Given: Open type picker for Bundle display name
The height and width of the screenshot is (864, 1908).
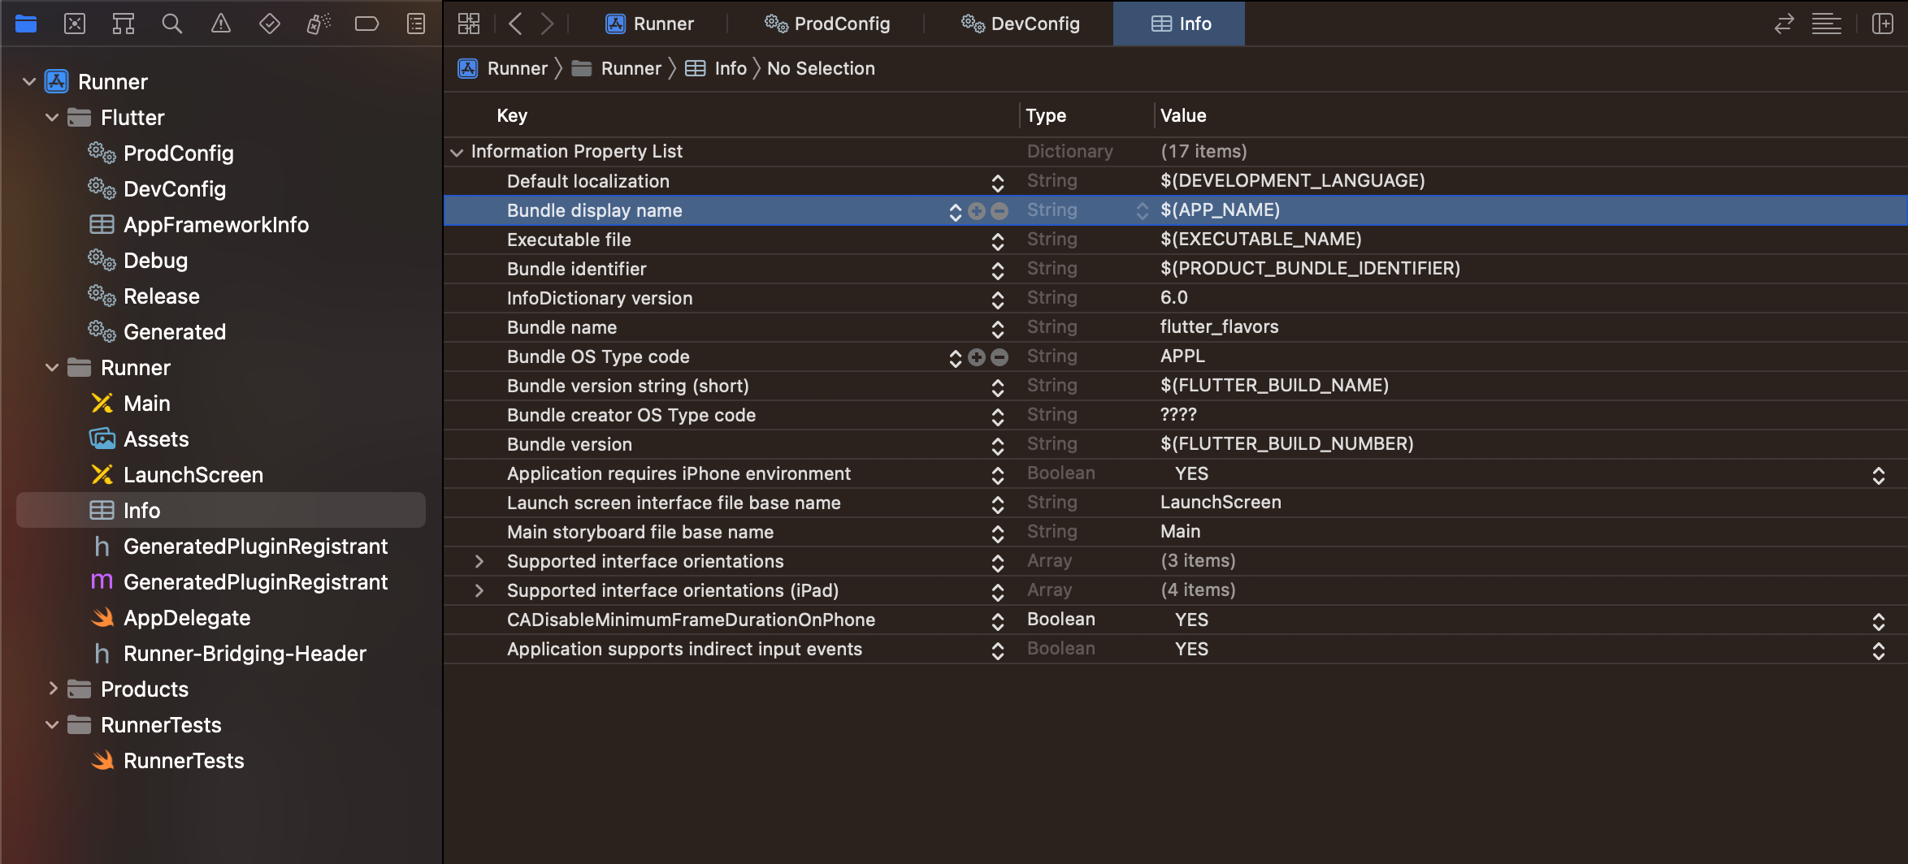Looking at the screenshot, I should pos(1142,211).
